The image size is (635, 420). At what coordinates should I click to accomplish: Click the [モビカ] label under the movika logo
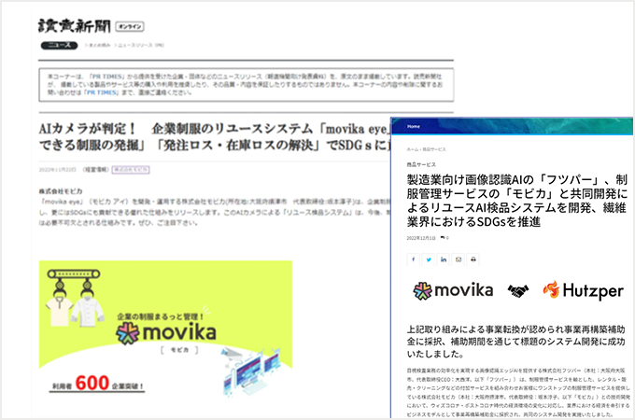tap(180, 350)
